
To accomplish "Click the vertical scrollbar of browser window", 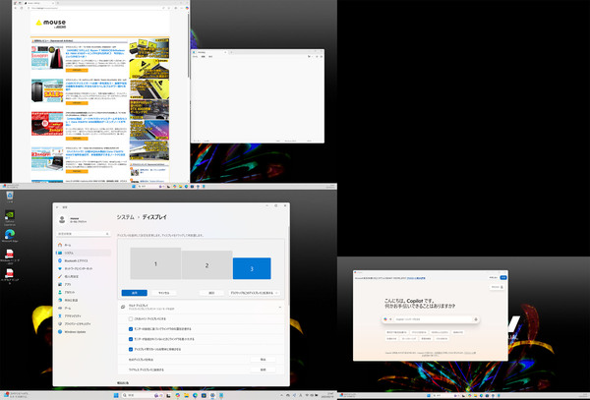I will point(189,45).
